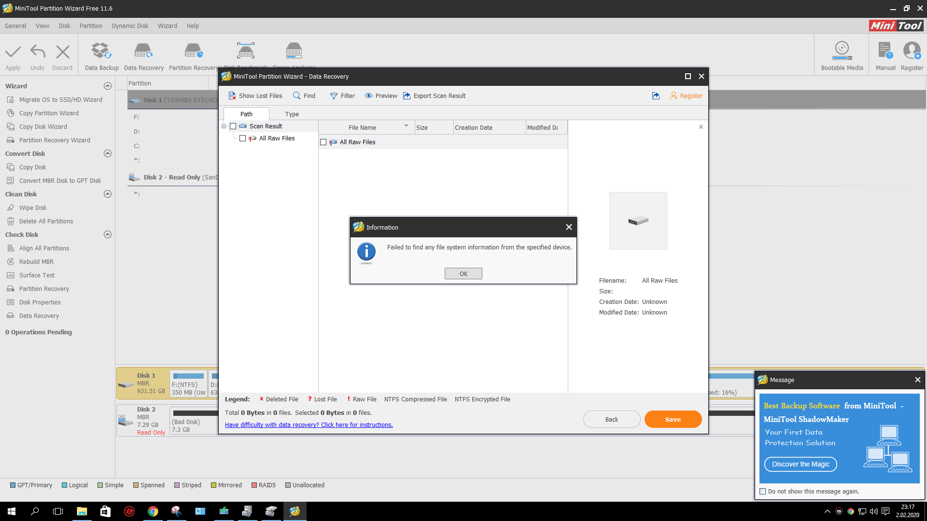Tick All Raw Files in file list
Screen dimensions: 927x521
click(x=323, y=142)
